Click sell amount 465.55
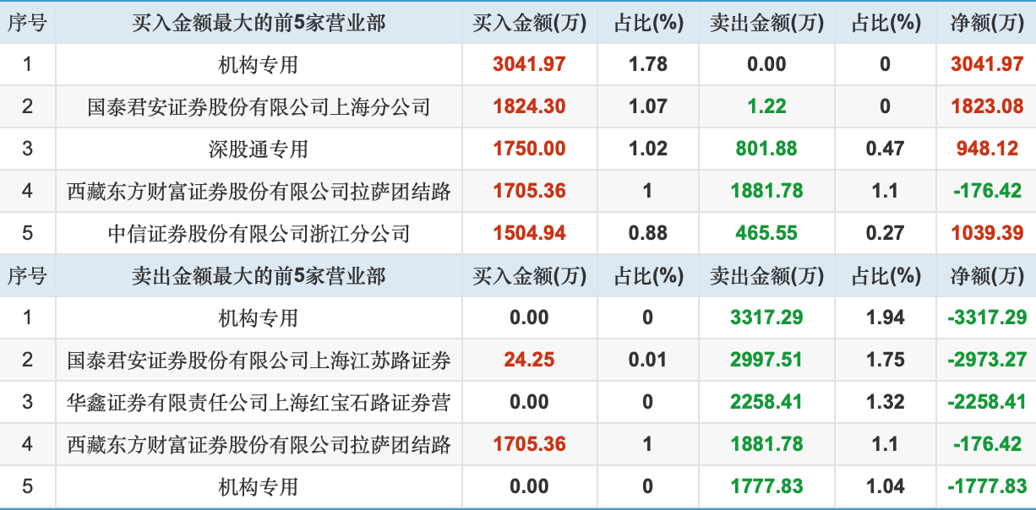 pyautogui.click(x=766, y=233)
